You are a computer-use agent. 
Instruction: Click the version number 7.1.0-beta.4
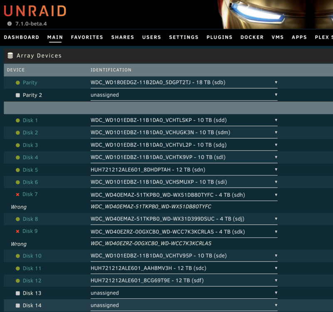pos(31,24)
